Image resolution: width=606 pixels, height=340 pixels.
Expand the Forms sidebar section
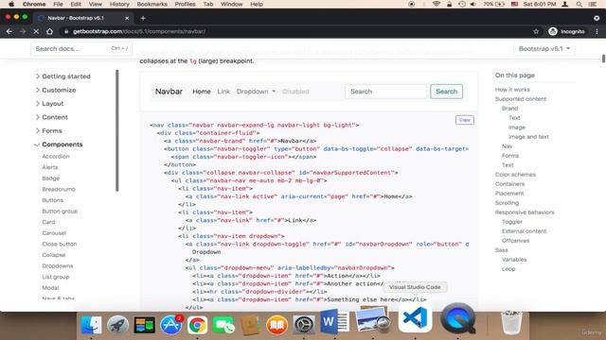click(48, 130)
